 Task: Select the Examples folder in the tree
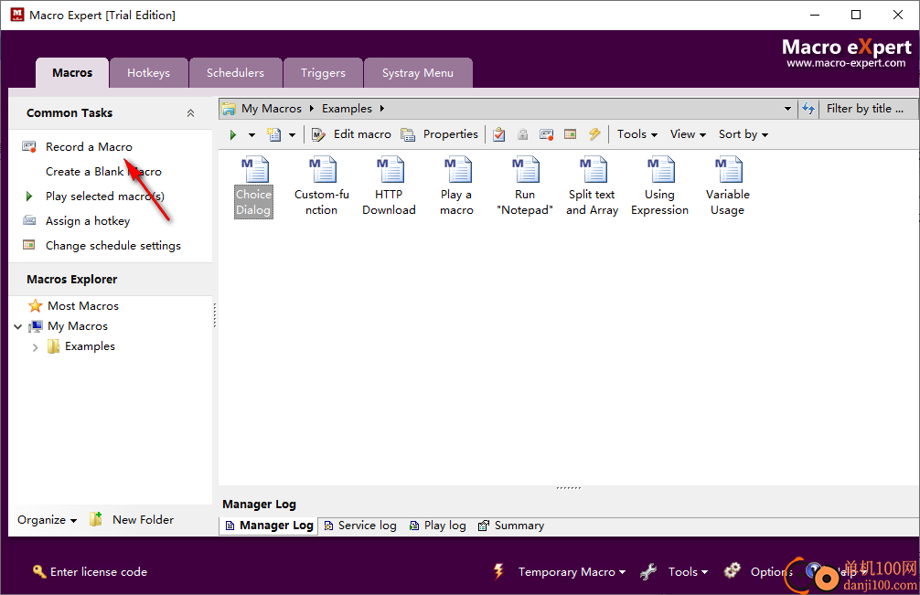[90, 346]
